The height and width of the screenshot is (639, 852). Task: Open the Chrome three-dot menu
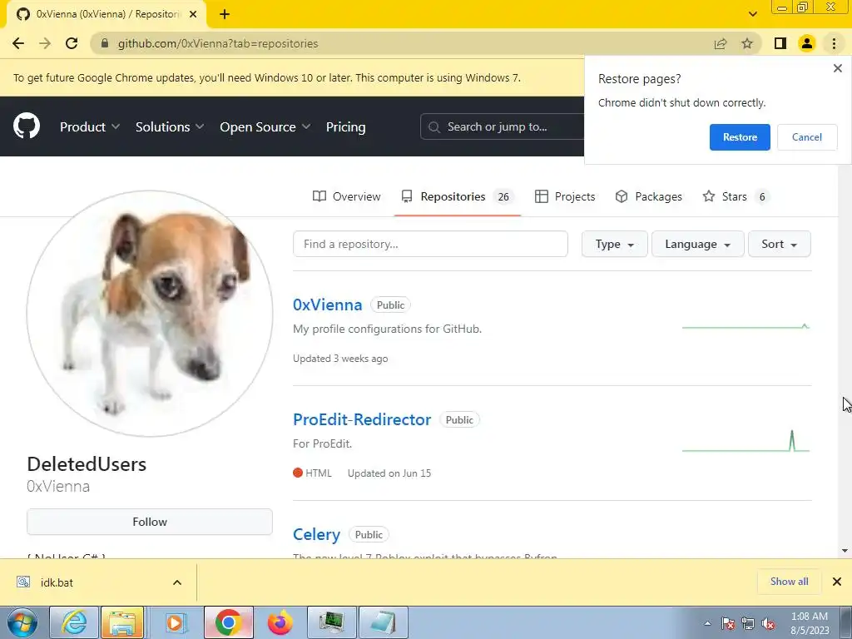click(834, 43)
